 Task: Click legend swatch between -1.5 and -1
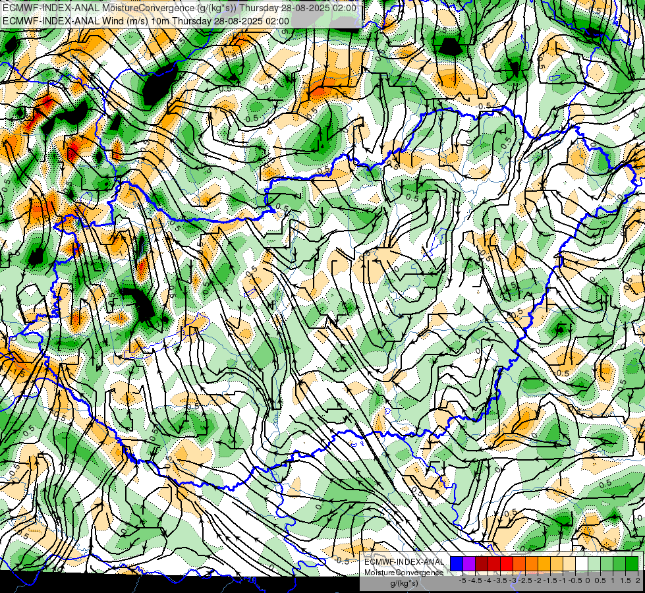557,564
